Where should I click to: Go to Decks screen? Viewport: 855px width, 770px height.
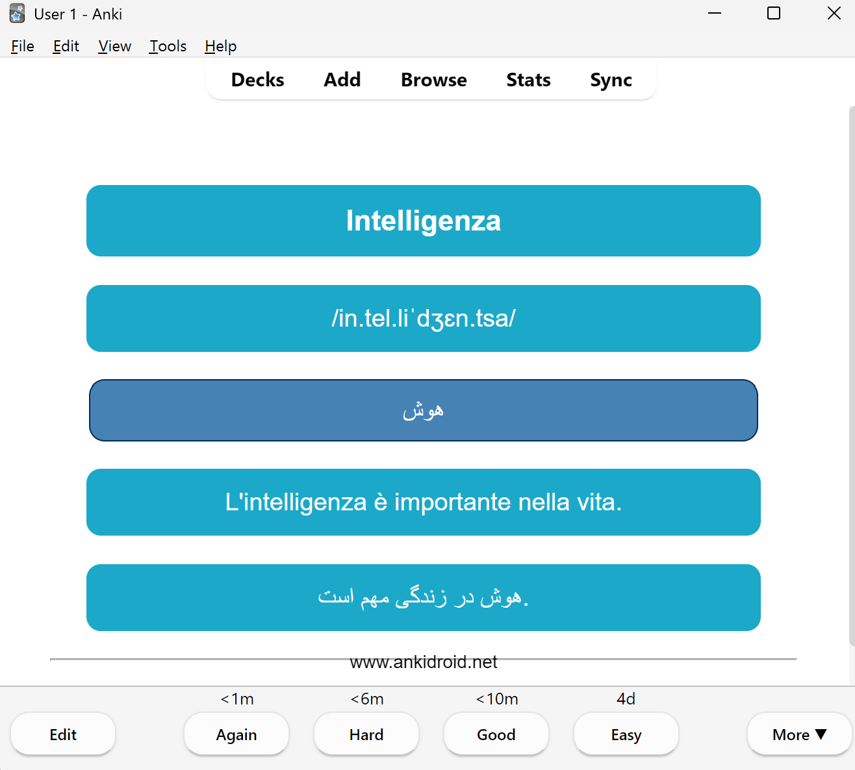click(x=258, y=80)
